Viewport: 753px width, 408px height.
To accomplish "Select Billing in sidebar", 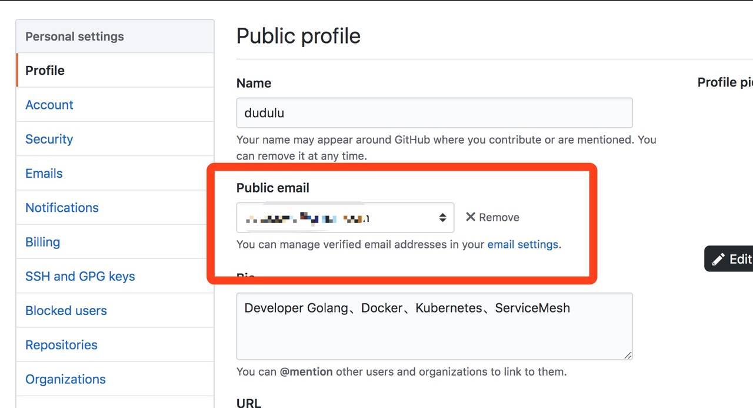I will coord(42,242).
